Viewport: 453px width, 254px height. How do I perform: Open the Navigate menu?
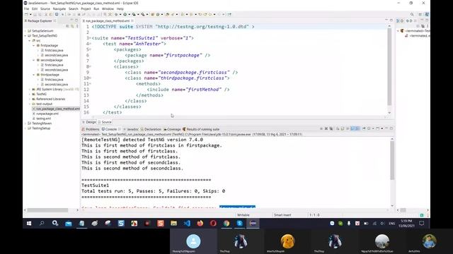point(59,9)
